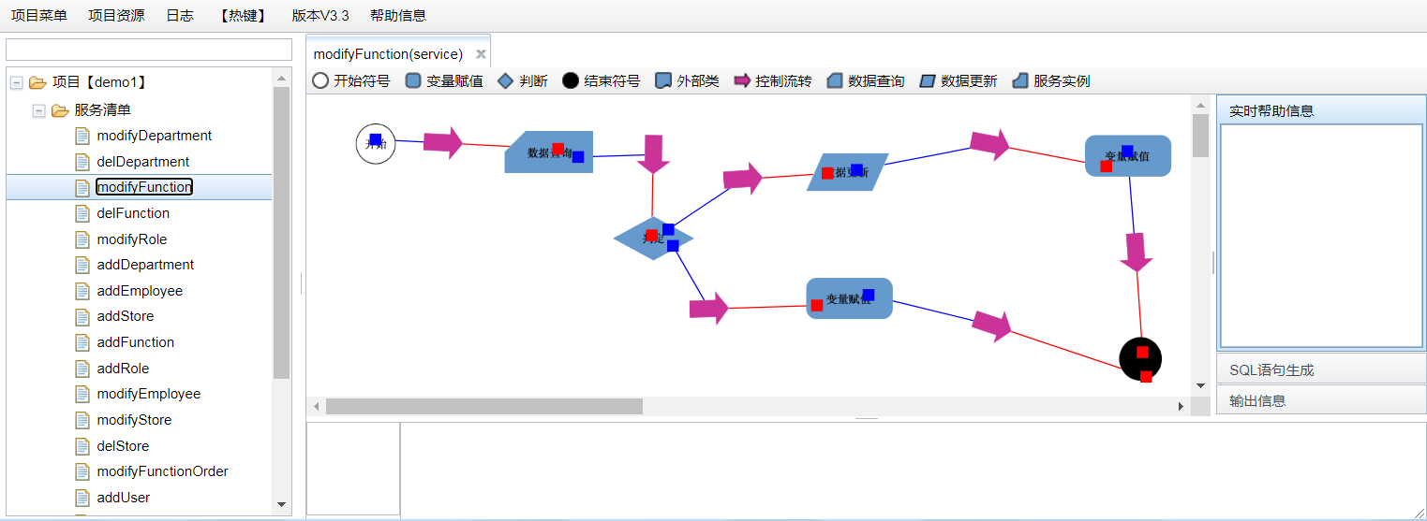The height and width of the screenshot is (521, 1427).
Task: Click the black end circle node
Action: [1140, 358]
